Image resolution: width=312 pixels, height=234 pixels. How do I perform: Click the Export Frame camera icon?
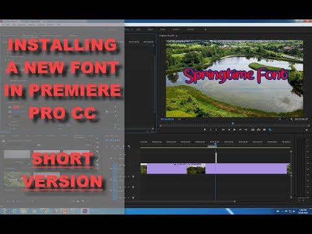(x=265, y=129)
